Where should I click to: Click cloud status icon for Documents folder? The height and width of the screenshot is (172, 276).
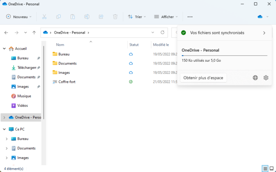tap(131, 63)
